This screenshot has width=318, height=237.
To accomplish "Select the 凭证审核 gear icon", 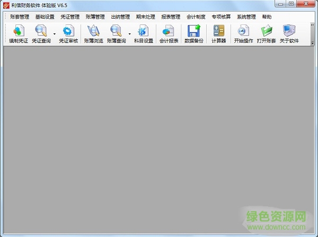I will click(x=68, y=34).
